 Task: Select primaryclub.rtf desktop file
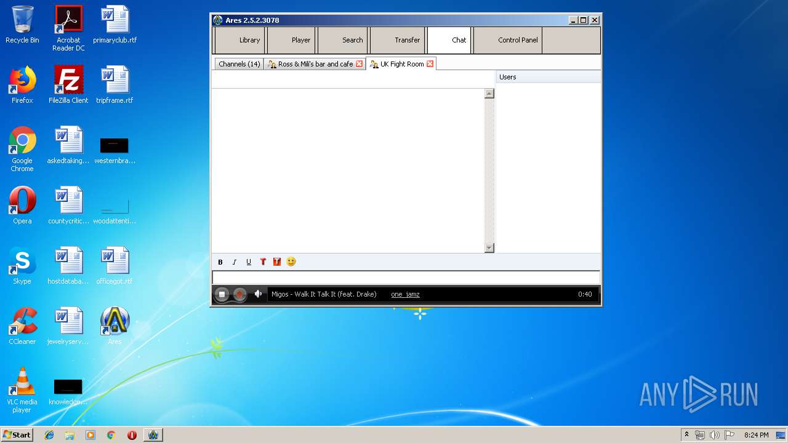pyautogui.click(x=115, y=25)
